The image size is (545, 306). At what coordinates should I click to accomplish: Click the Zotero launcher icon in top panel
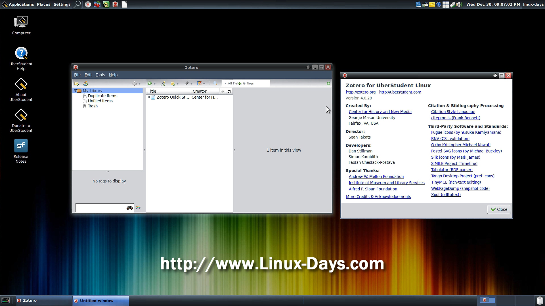pos(115,4)
